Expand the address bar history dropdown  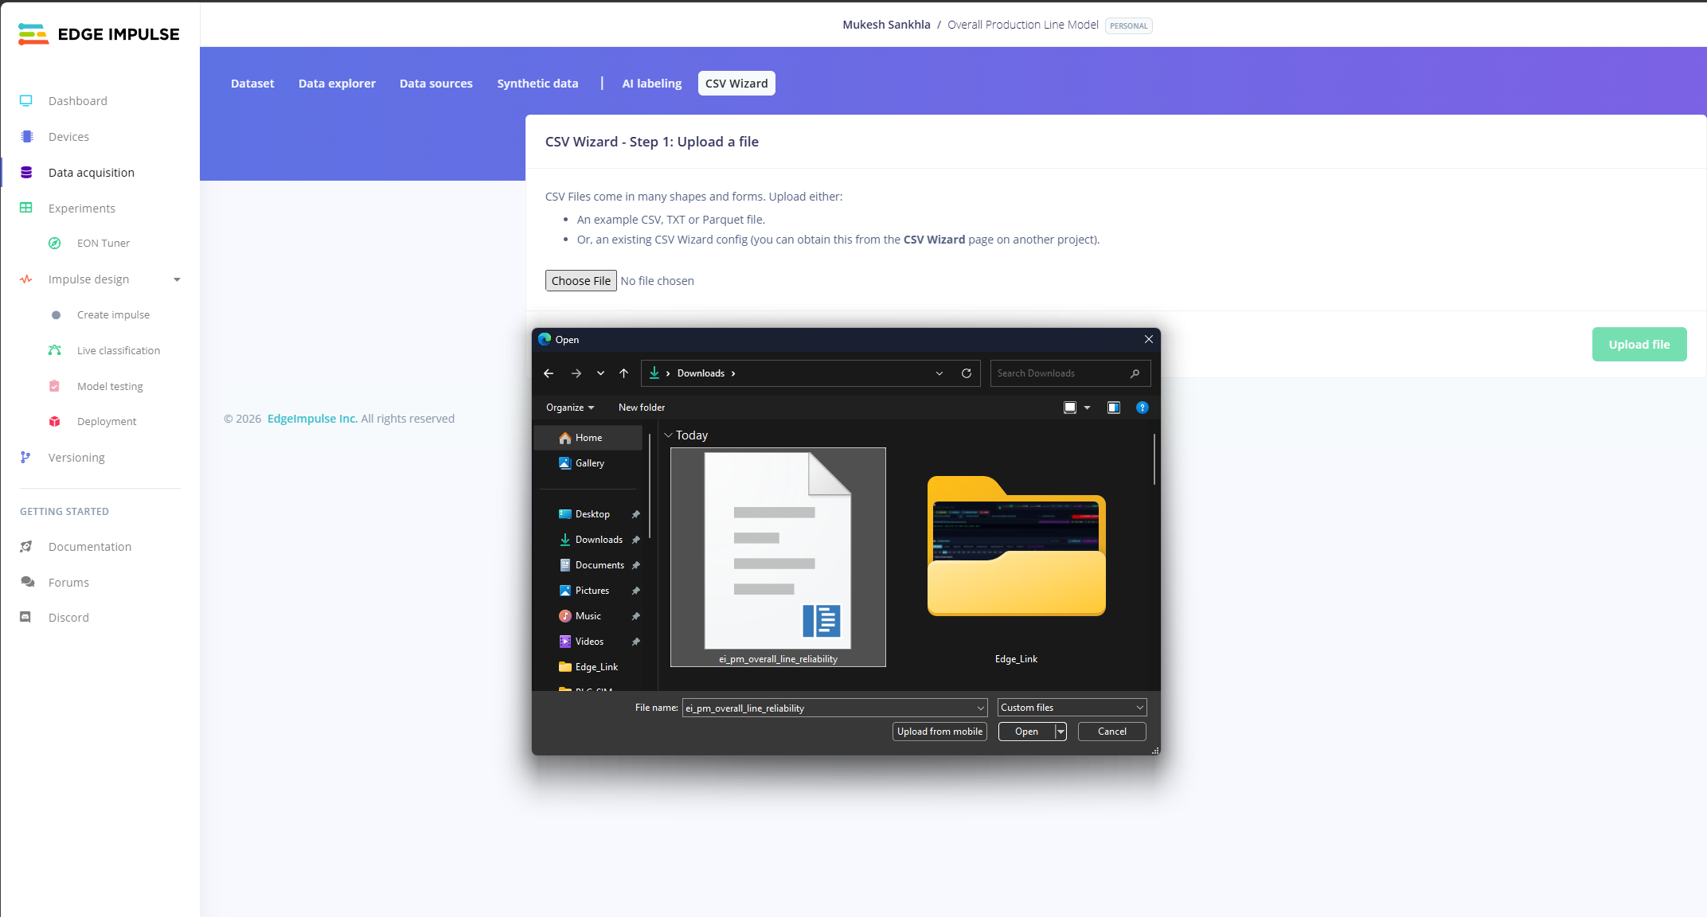pyautogui.click(x=939, y=373)
